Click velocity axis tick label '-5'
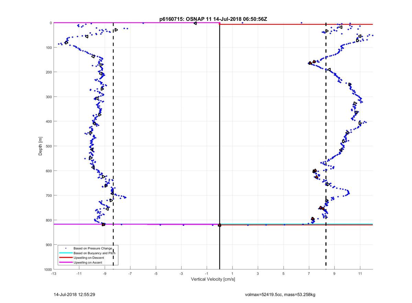 [156, 274]
